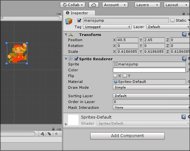This screenshot has height=151, width=190.
Task: Collapse the Sprite Renderer component
Action: point(66,59)
